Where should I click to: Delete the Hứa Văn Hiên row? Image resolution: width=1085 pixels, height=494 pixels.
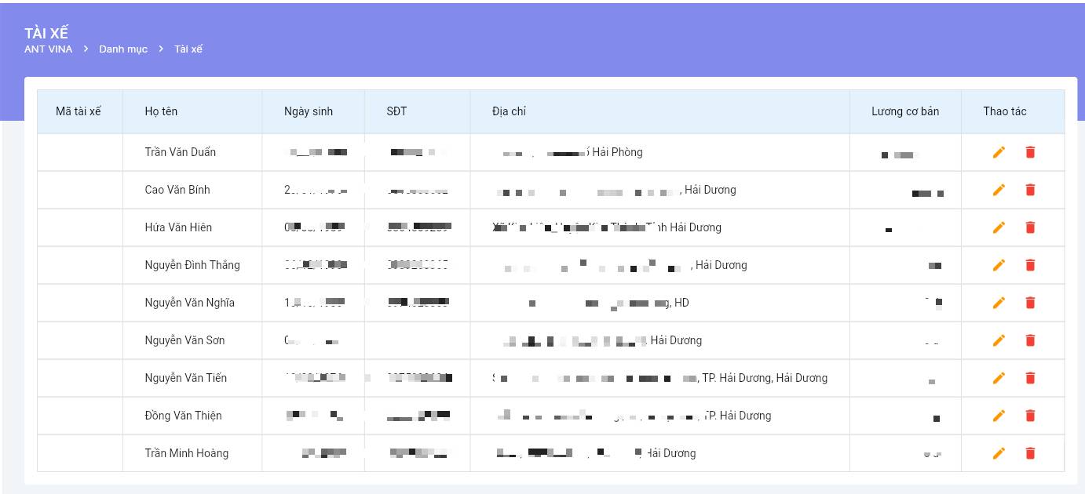pyautogui.click(x=1030, y=227)
